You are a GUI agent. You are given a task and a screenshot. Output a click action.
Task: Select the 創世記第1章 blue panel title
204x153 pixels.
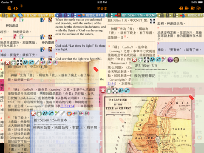[x=96, y=15]
